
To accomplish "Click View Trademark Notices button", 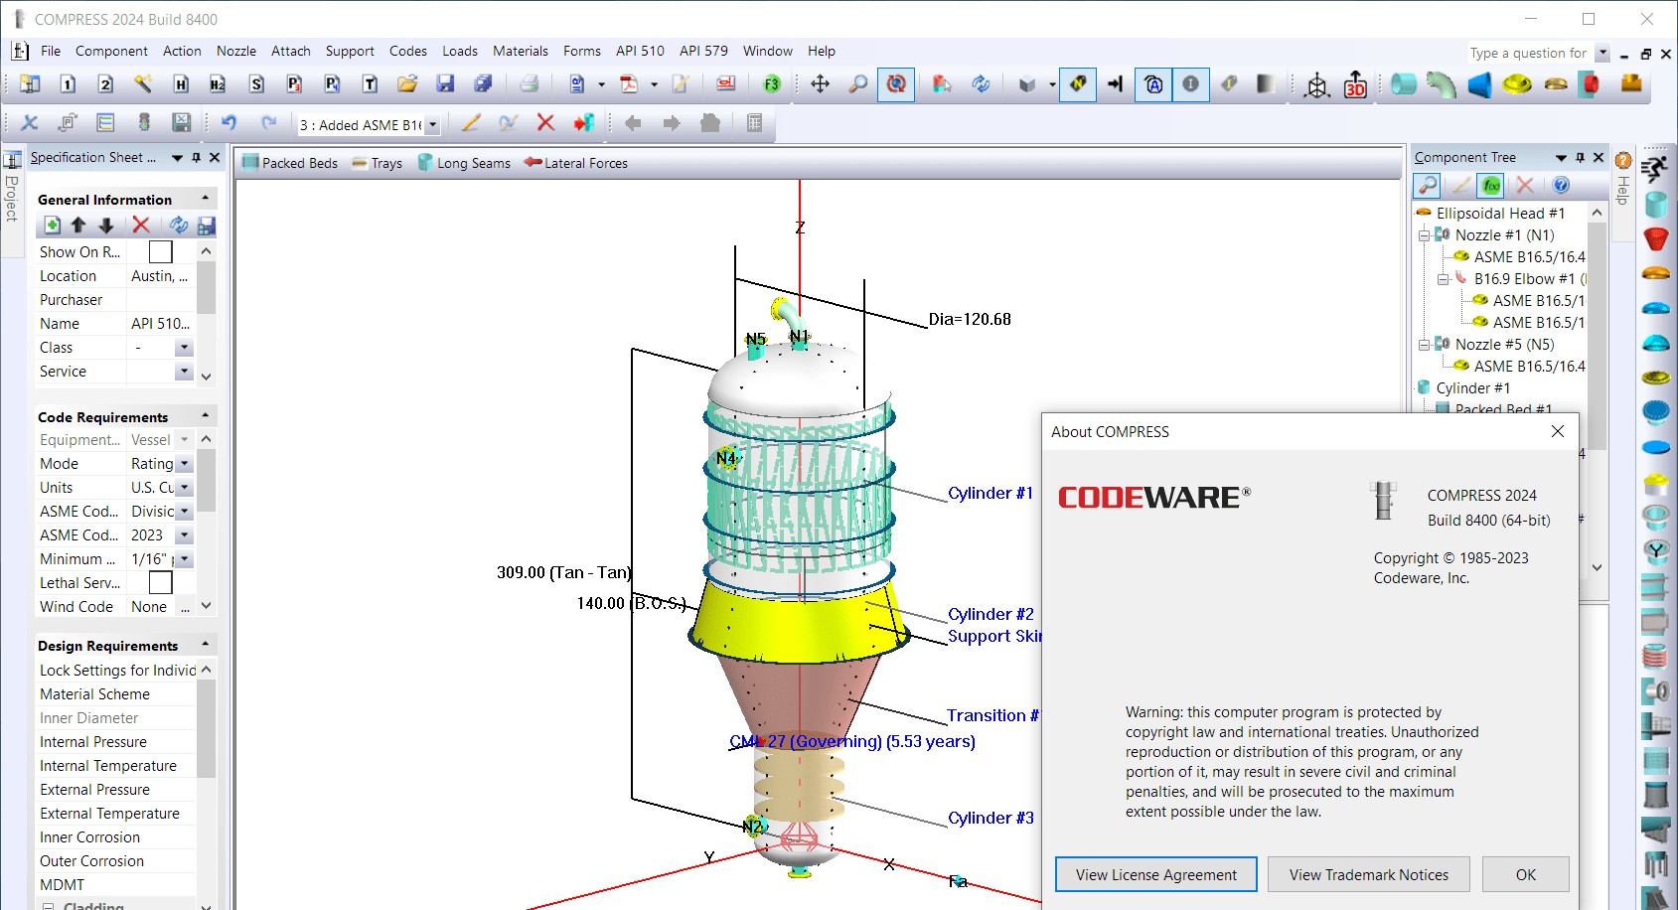I will pos(1369,875).
